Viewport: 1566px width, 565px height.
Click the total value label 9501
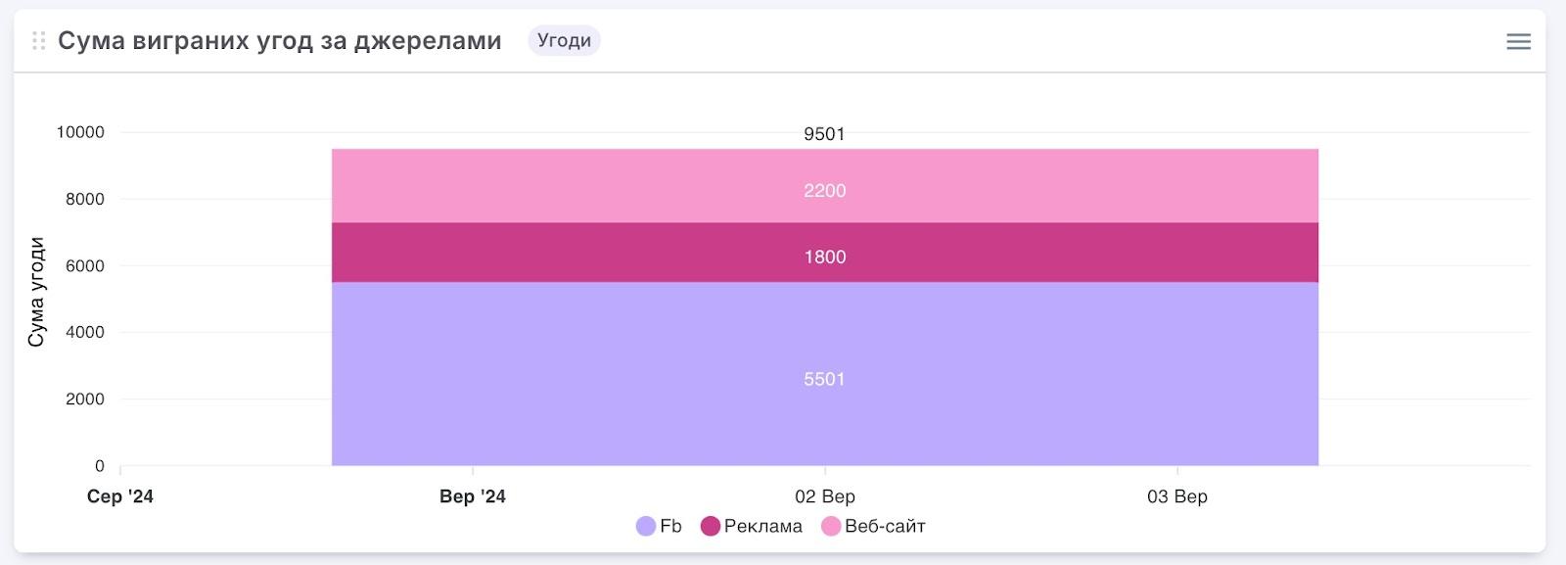pyautogui.click(x=824, y=134)
